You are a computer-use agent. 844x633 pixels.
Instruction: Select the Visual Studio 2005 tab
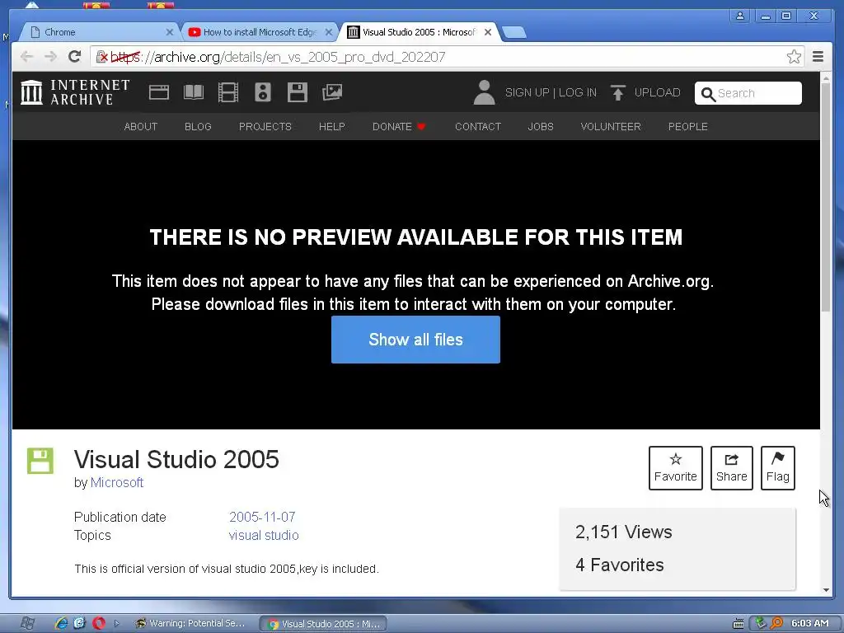(419, 32)
